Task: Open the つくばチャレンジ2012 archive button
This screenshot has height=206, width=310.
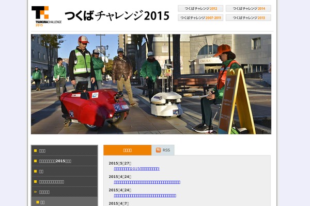Action: (200, 8)
